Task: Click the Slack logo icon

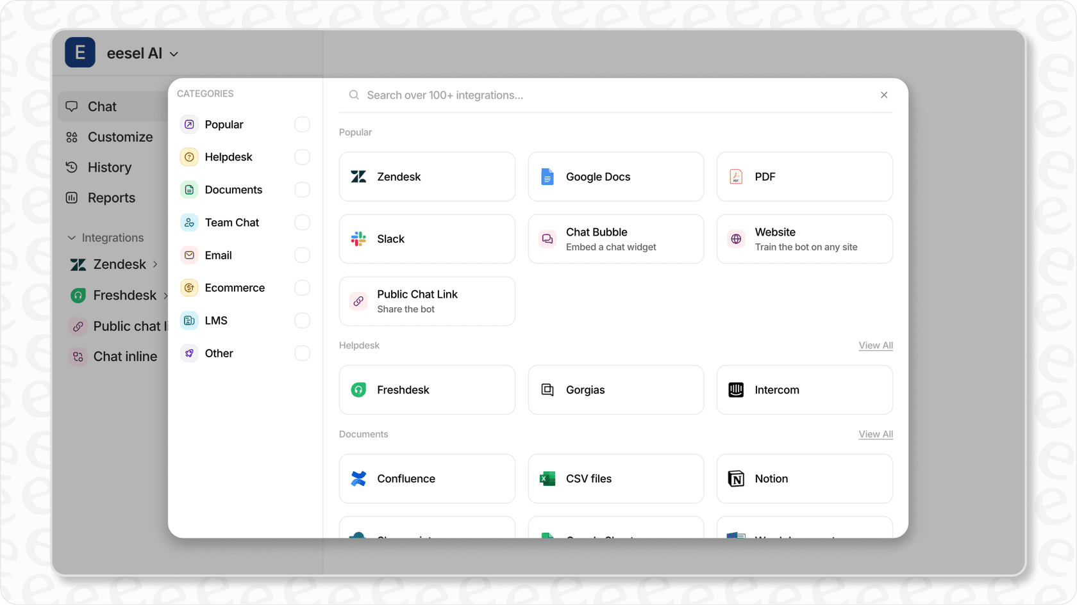Action: (358, 239)
